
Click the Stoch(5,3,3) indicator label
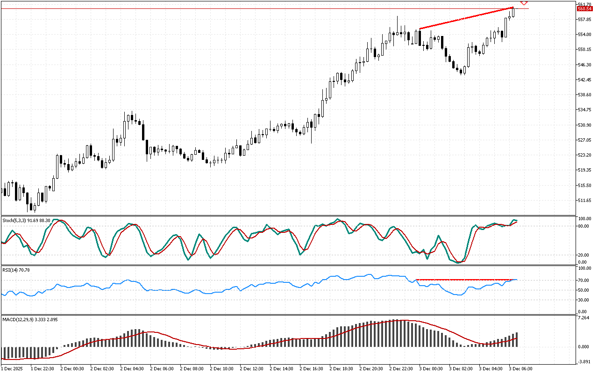[x=14, y=220]
